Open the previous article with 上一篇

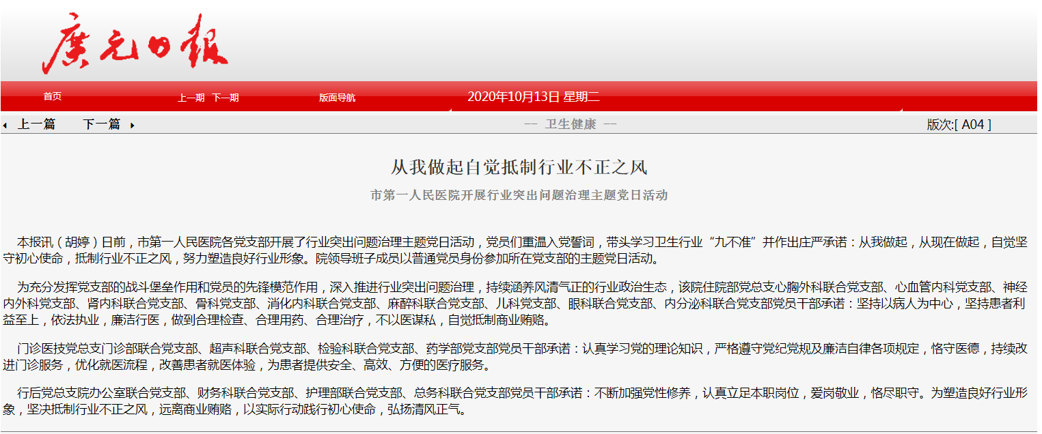tap(36, 124)
